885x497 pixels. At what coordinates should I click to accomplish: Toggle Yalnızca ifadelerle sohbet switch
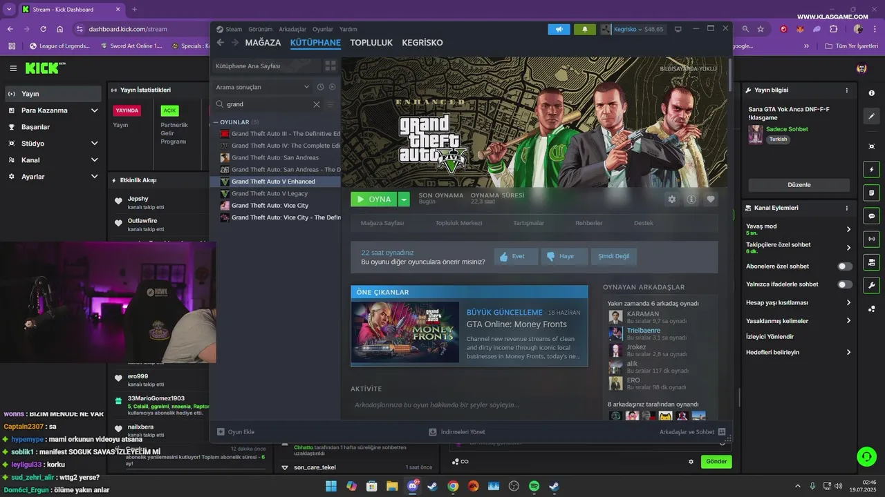(845, 284)
